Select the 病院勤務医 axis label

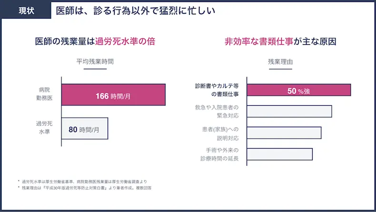44,94
